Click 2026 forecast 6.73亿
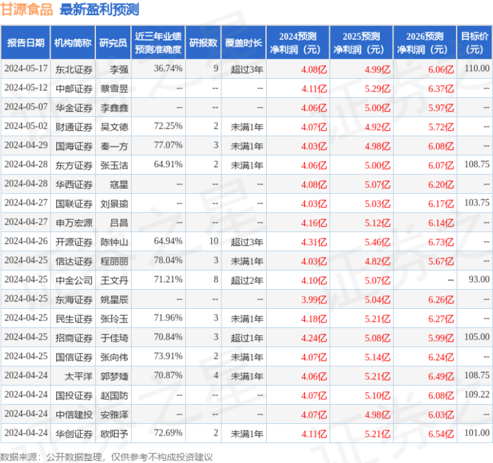Screen dimensions: 493x463 point(441,242)
